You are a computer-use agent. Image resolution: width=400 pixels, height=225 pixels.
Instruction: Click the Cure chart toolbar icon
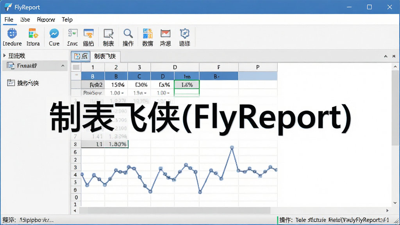pos(54,34)
